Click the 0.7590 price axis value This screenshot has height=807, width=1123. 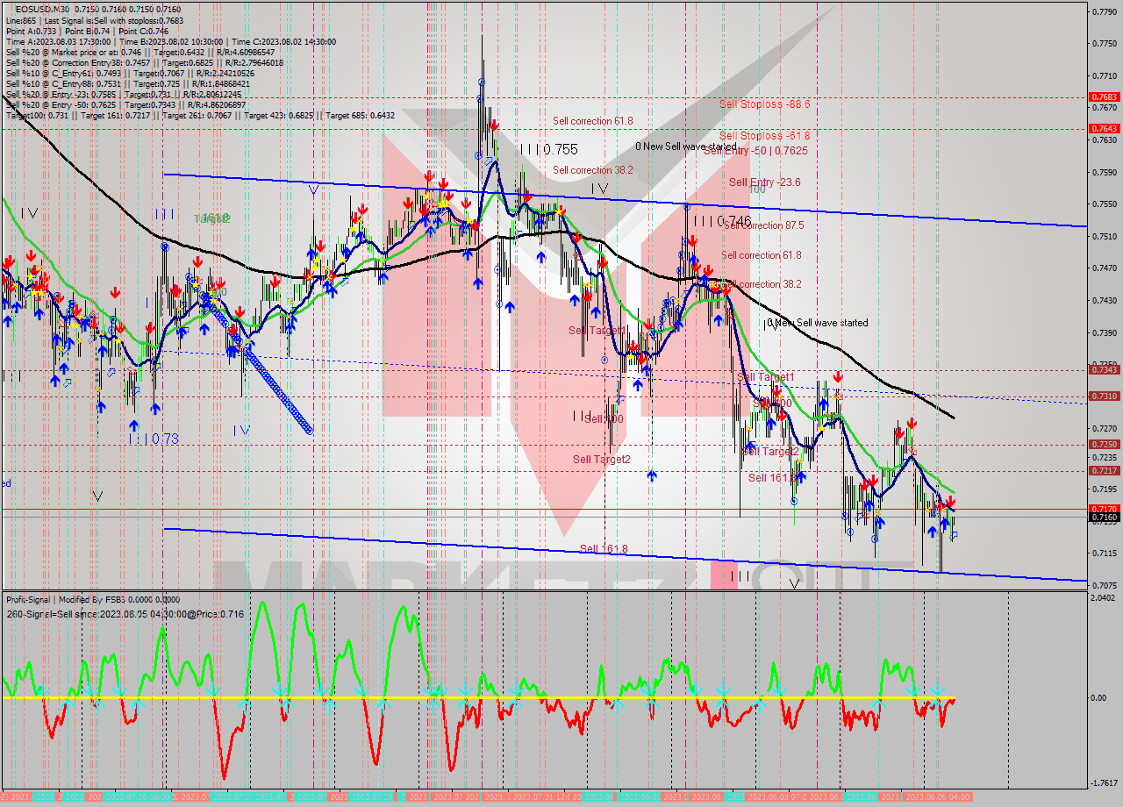(x=1103, y=172)
